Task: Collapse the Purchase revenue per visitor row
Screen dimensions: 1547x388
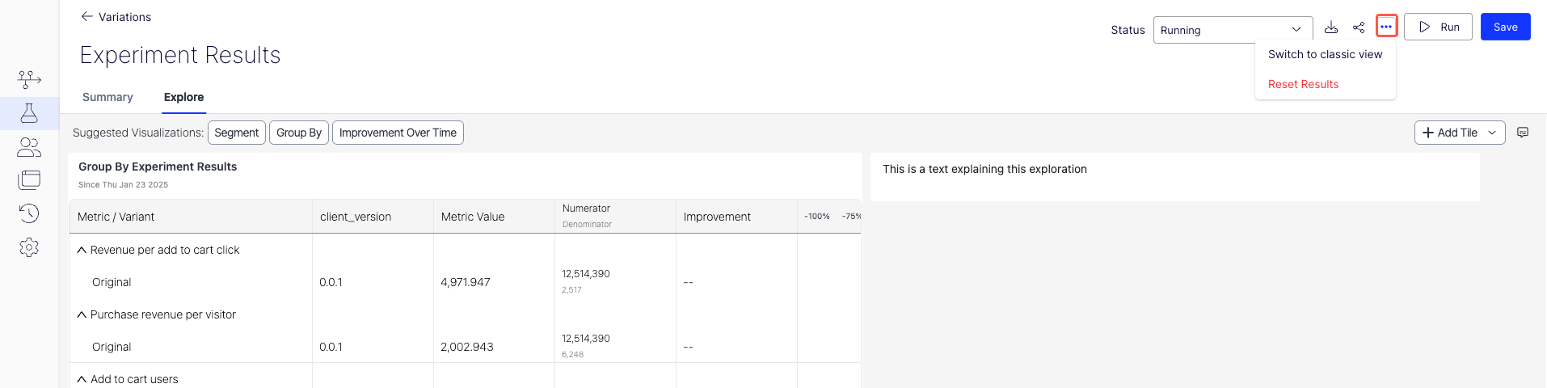Action: (x=82, y=314)
